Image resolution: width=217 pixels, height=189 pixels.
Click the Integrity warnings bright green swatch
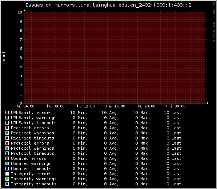pyautogui.click(x=7, y=179)
